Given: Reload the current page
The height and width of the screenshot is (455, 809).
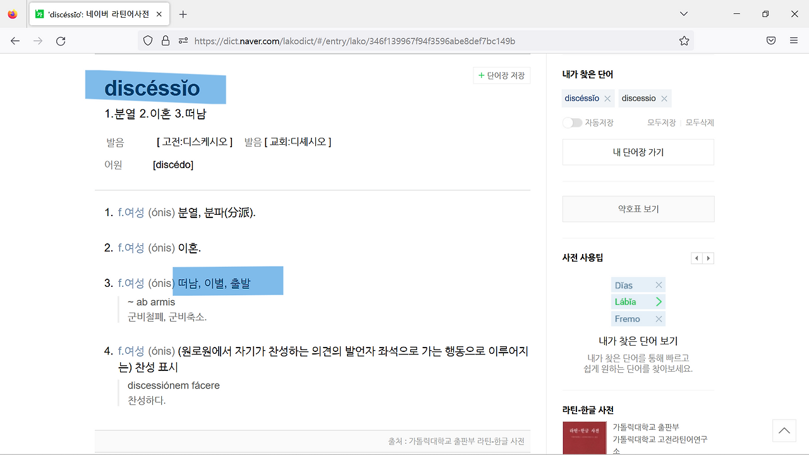Looking at the screenshot, I should [x=61, y=41].
